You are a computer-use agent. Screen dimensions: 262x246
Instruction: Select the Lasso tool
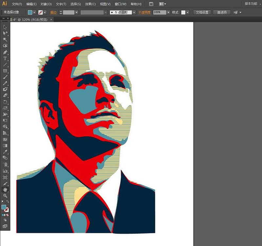coord(5,46)
